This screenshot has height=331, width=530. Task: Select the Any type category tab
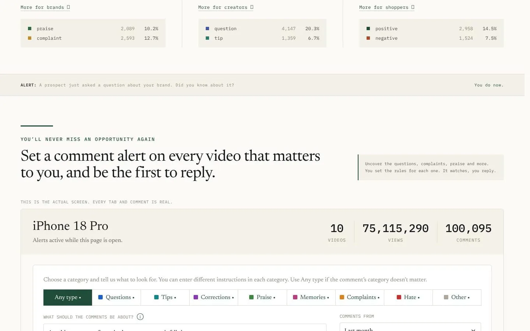pos(68,298)
